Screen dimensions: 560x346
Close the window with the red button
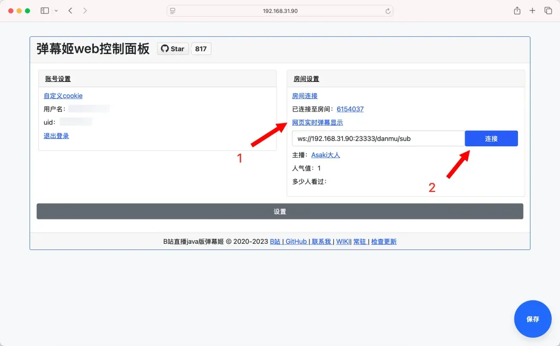(x=11, y=11)
